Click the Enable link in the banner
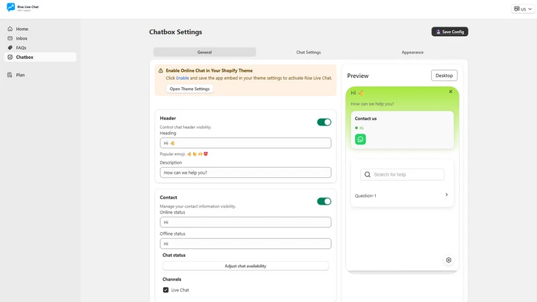 tap(182, 78)
